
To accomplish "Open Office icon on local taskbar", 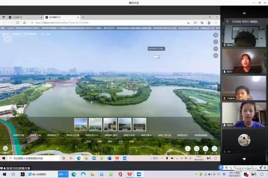I will (120, 174).
